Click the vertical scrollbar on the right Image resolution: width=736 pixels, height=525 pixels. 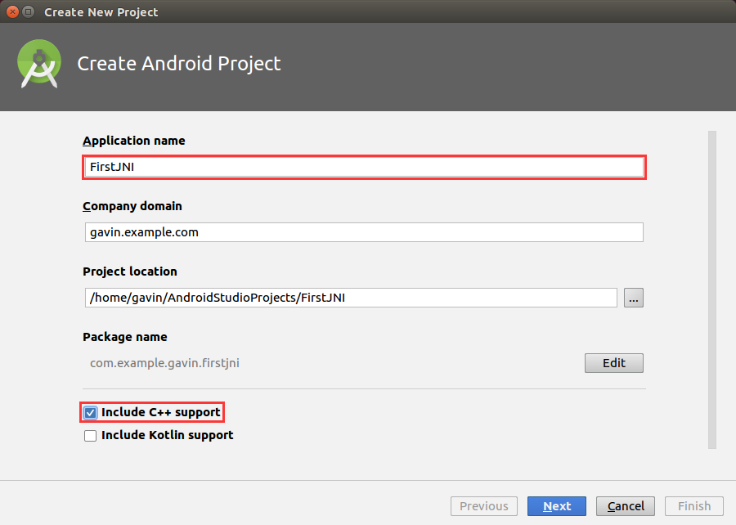[712, 290]
